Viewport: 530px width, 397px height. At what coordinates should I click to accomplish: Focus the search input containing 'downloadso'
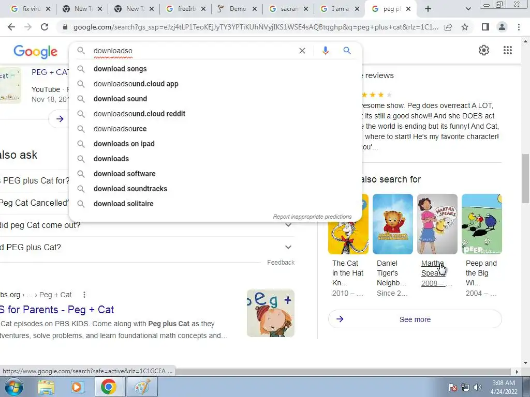click(x=193, y=51)
